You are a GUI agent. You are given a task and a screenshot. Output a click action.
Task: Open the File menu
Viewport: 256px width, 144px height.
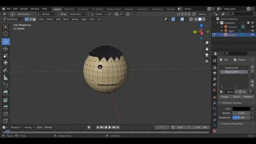8,9
